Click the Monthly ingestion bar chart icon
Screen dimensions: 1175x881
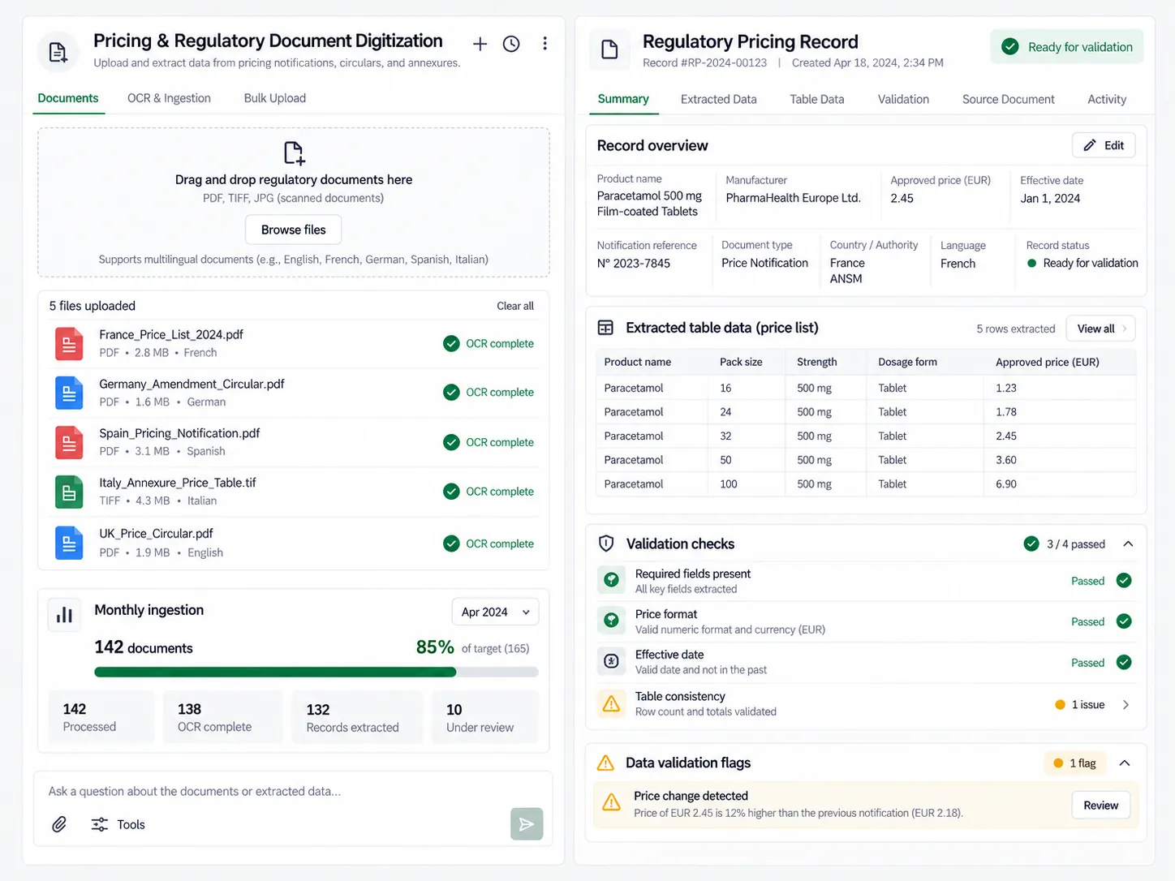tap(64, 615)
